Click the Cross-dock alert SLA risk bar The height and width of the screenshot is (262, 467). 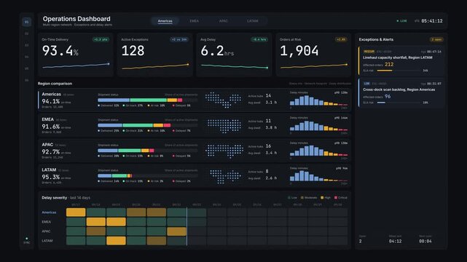399,103
